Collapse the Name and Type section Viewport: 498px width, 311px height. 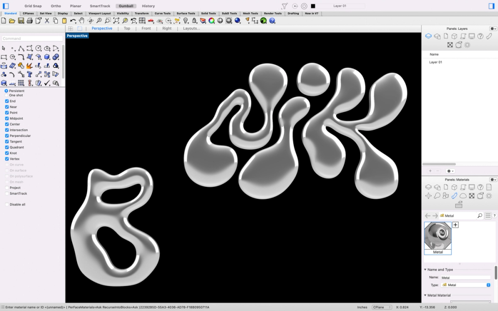[425, 270]
